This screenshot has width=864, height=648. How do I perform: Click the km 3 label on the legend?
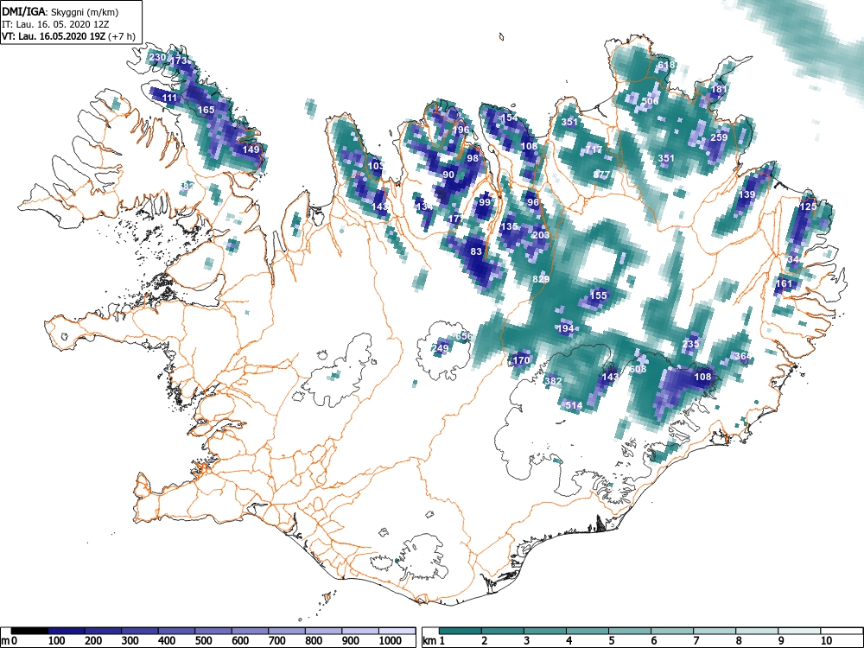(527, 640)
